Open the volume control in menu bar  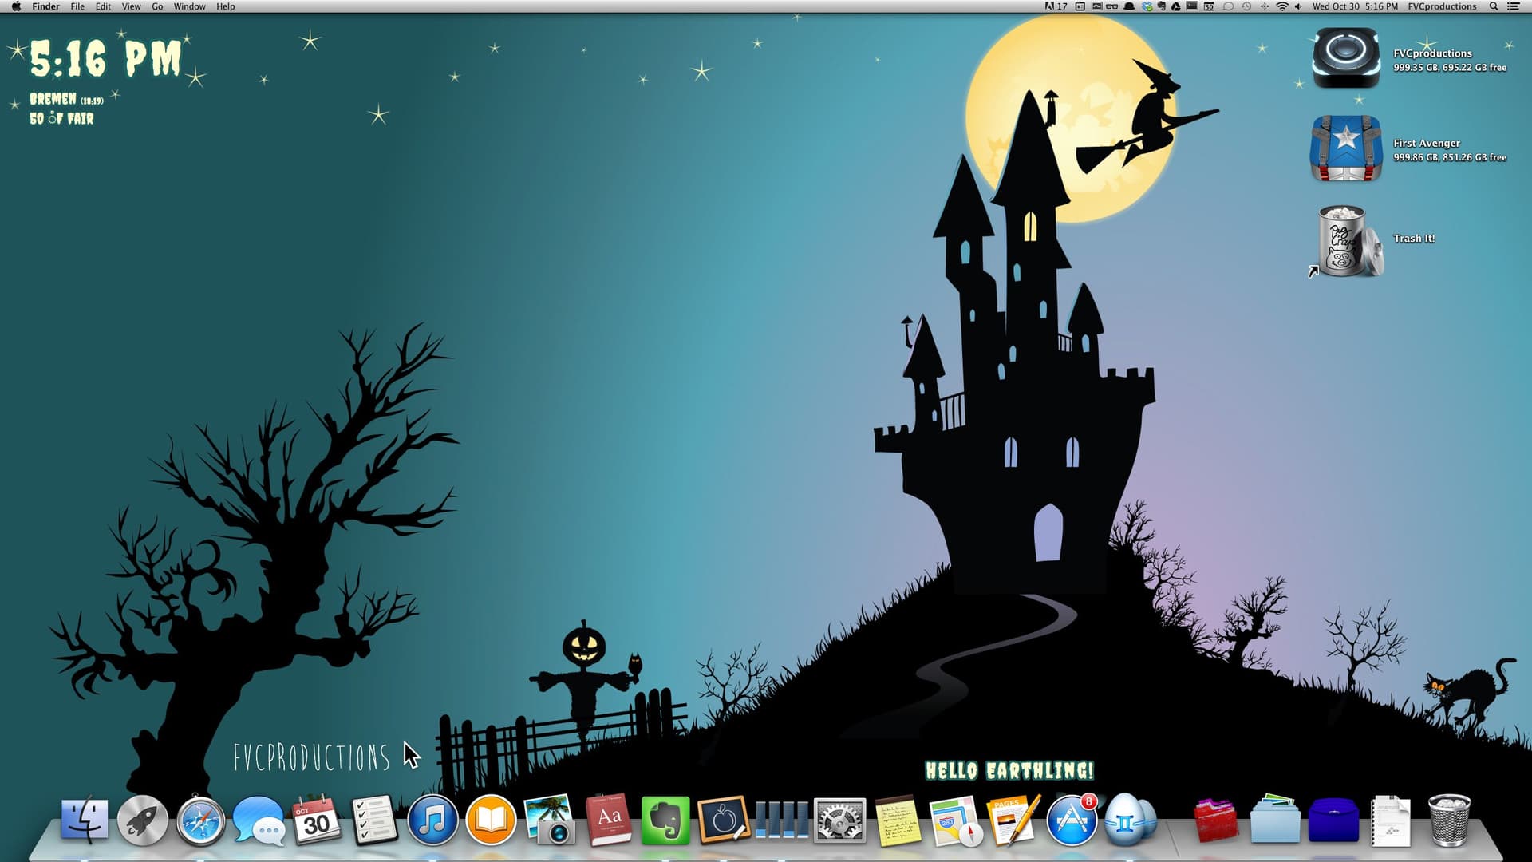(x=1298, y=6)
